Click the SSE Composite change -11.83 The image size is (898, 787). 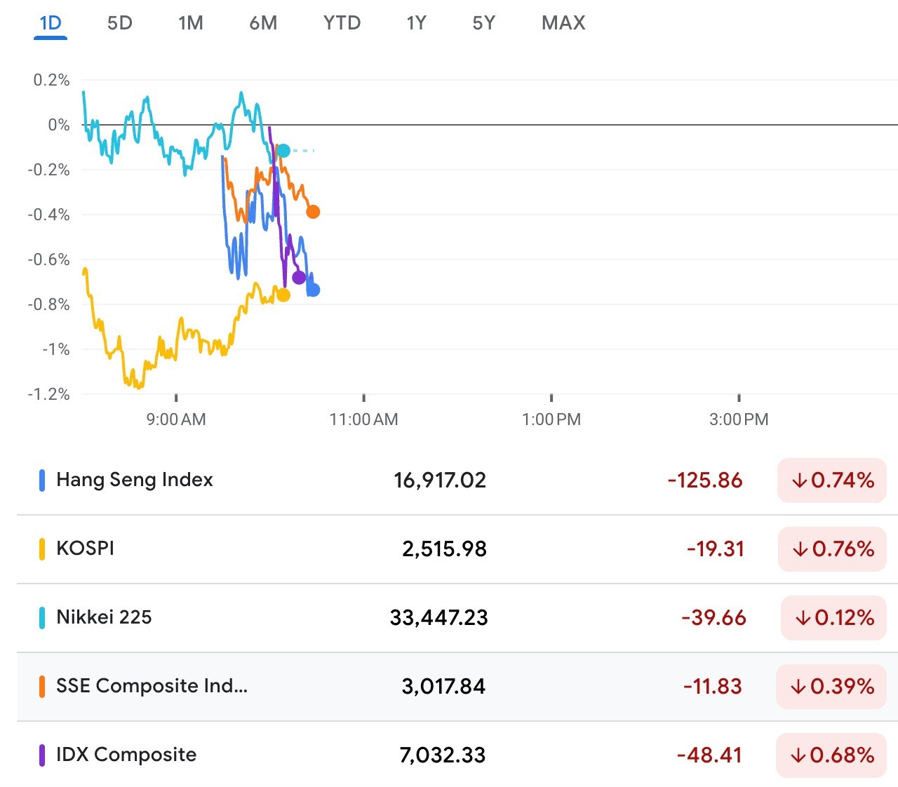pos(713,687)
